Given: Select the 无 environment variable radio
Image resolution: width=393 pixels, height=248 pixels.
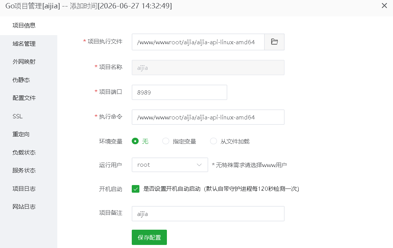Looking at the screenshot, I should (x=135, y=141).
